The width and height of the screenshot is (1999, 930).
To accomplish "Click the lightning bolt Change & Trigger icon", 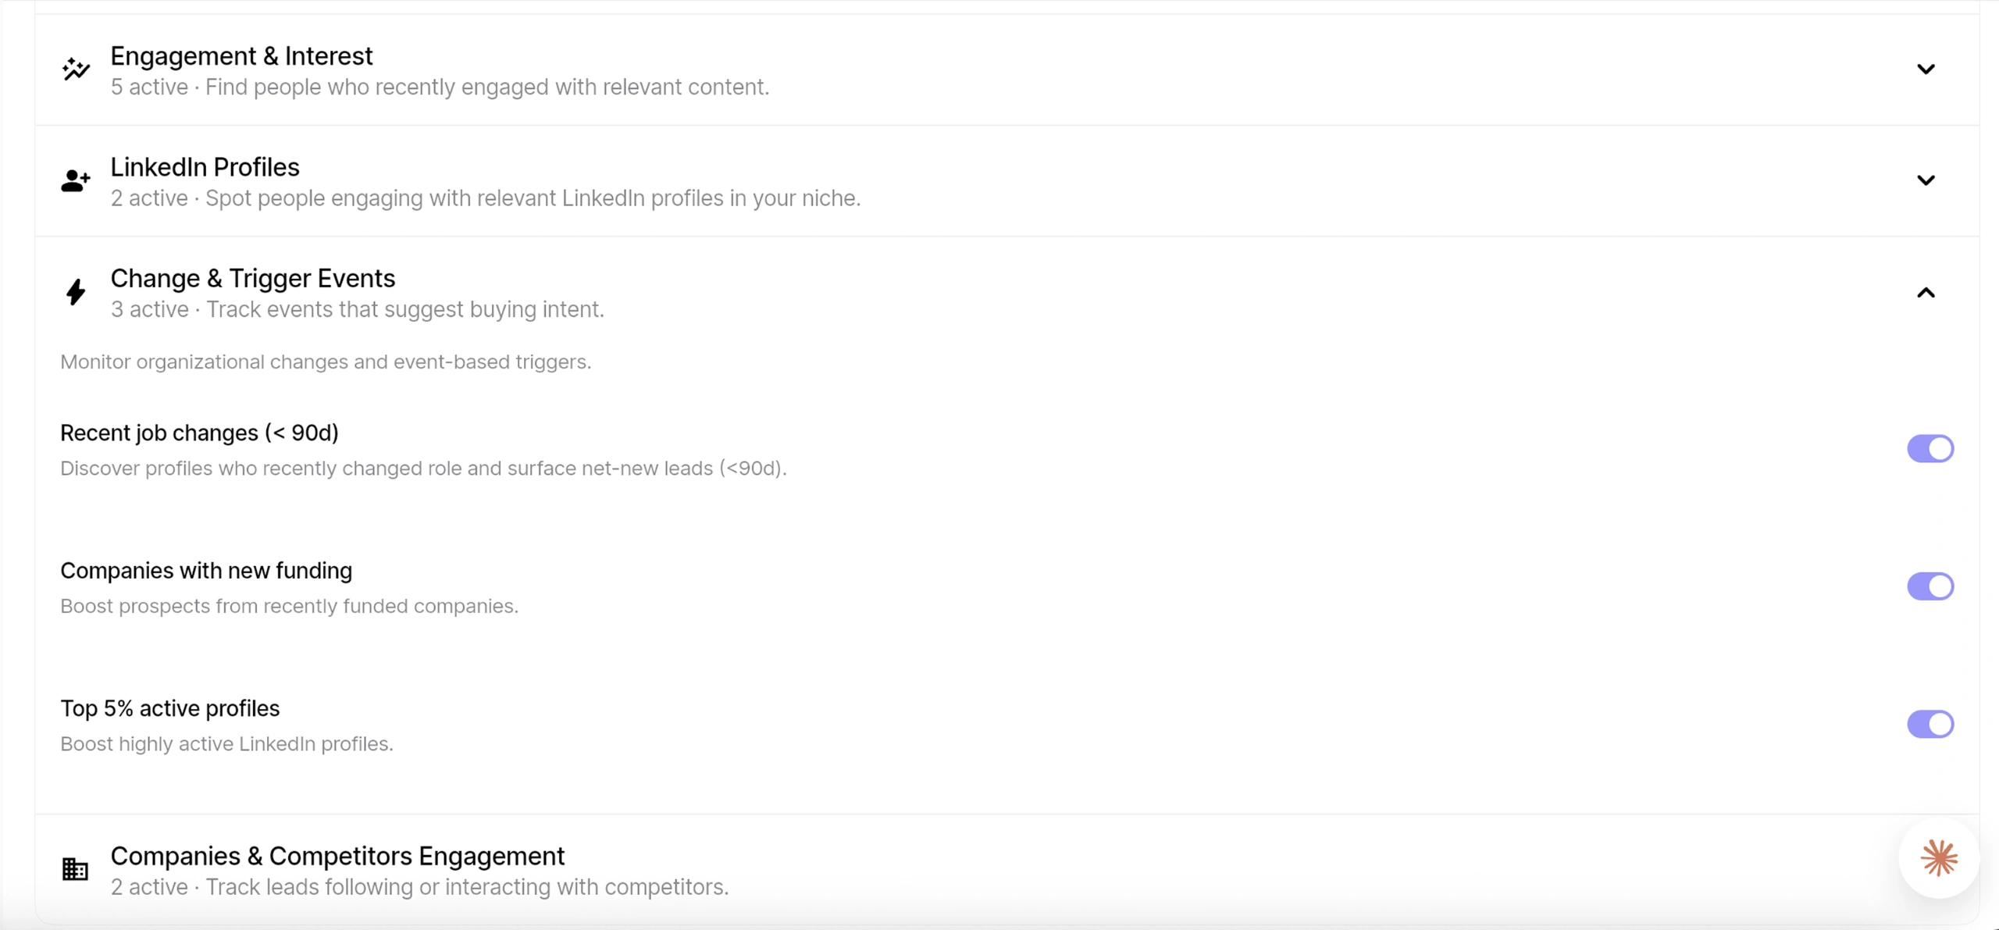I will pyautogui.click(x=76, y=292).
